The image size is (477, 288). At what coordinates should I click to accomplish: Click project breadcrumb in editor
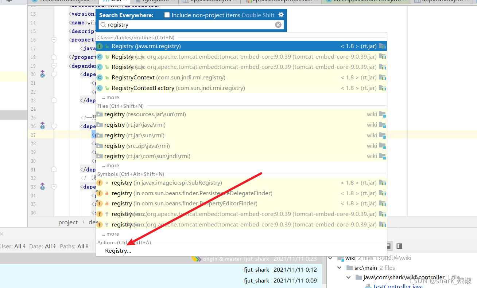pos(68,222)
